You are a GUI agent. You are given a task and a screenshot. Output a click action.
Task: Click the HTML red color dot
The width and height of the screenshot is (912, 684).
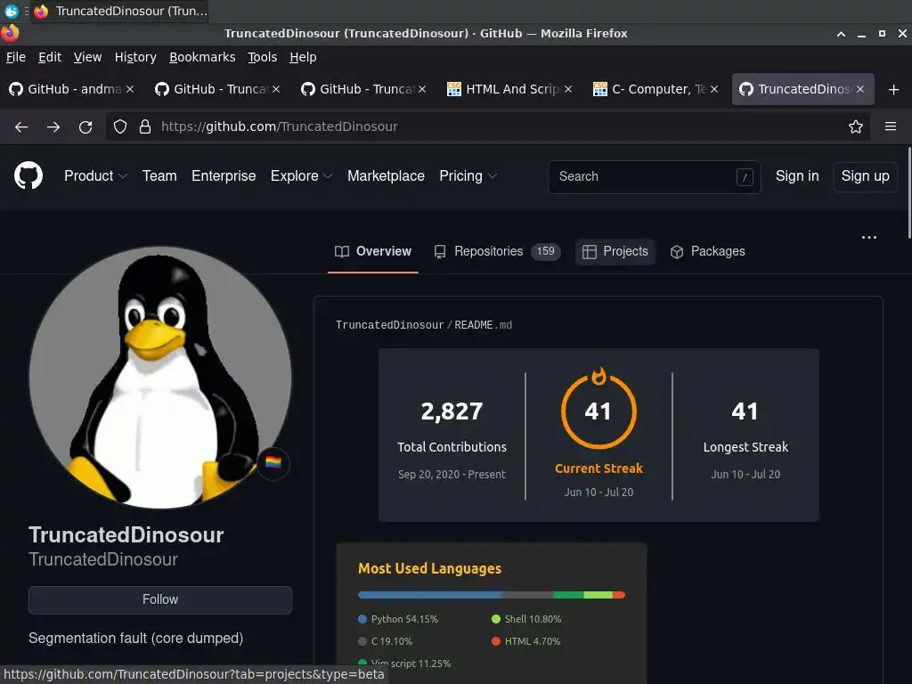click(x=495, y=641)
